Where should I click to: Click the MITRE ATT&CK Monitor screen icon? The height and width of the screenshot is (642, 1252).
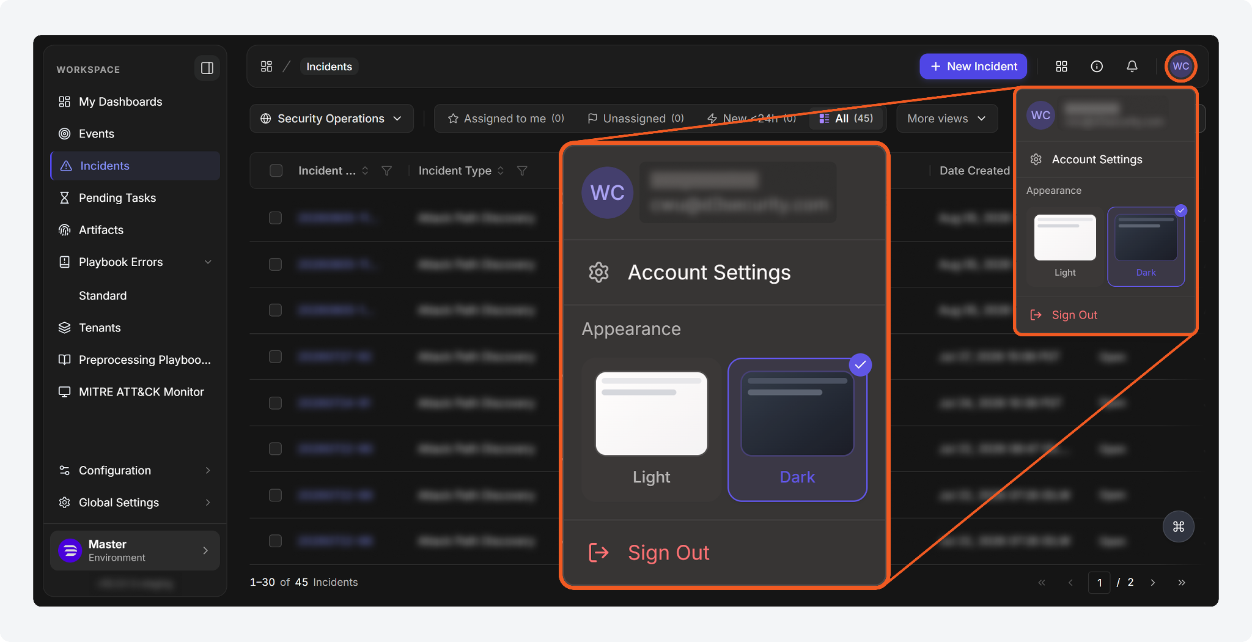point(64,391)
